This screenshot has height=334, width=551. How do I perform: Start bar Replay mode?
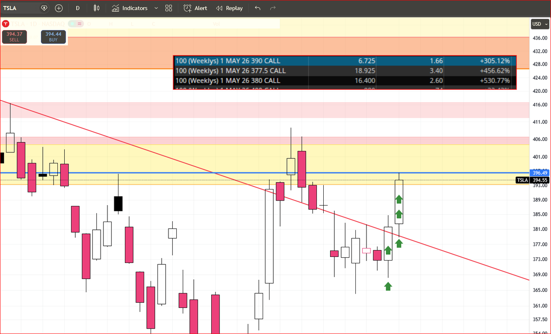pos(229,8)
